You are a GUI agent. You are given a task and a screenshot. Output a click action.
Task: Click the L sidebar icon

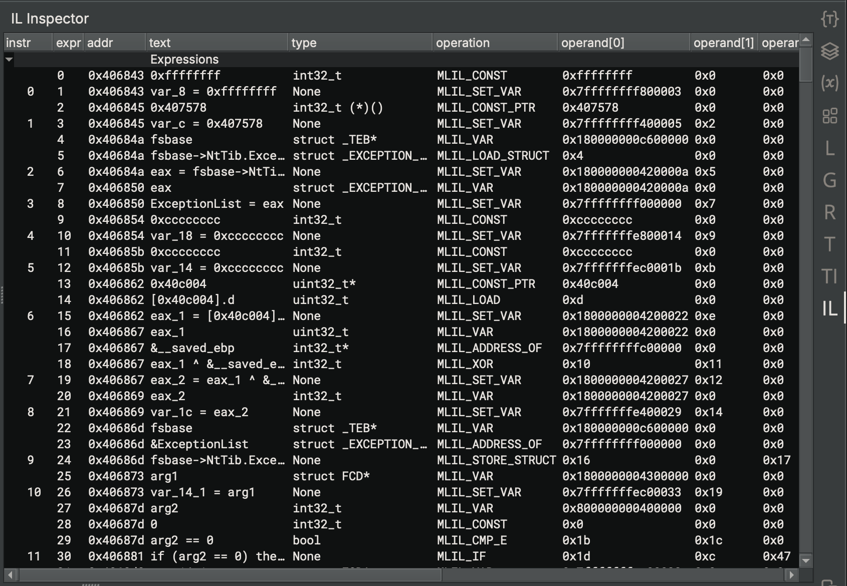pyautogui.click(x=829, y=148)
